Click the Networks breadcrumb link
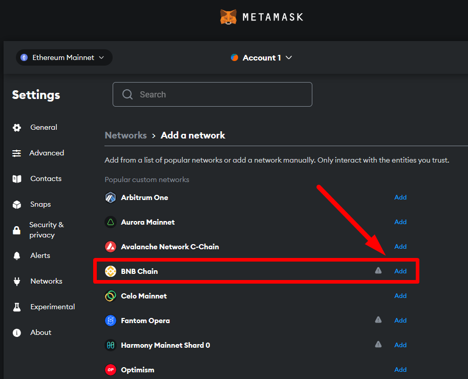468x379 pixels. point(125,135)
